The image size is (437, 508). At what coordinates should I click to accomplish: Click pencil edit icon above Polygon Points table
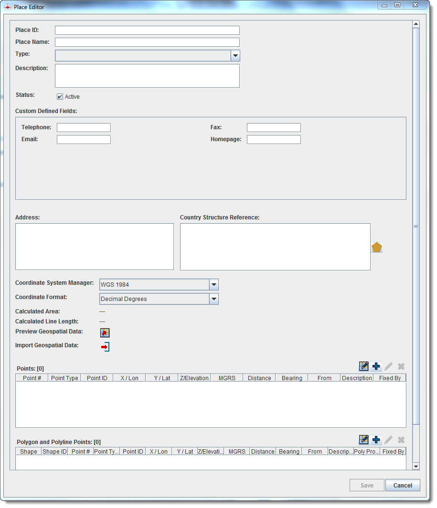pyautogui.click(x=389, y=440)
